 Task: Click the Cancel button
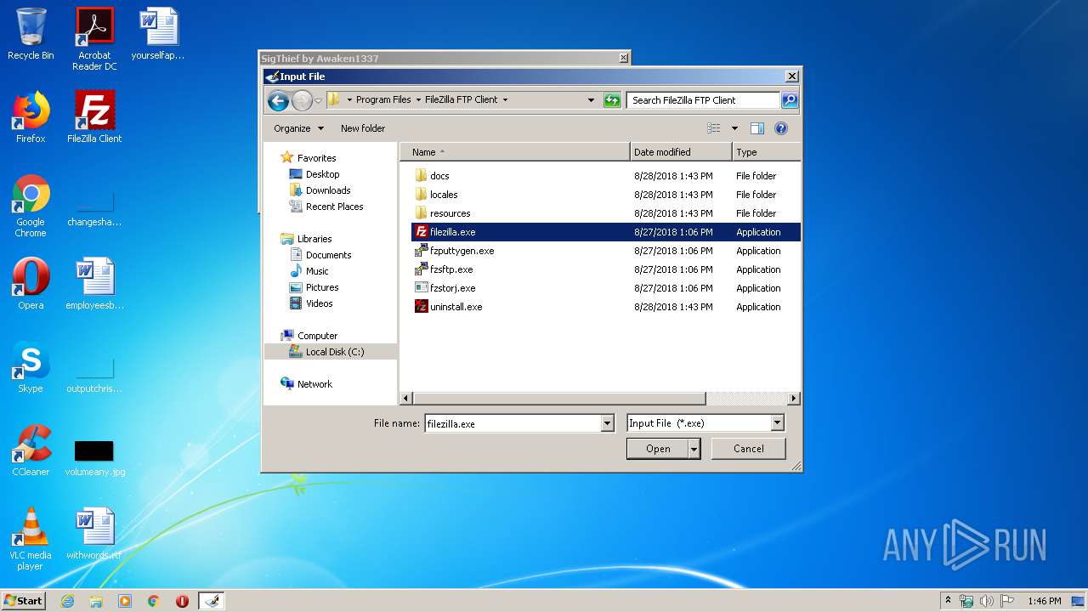(748, 449)
